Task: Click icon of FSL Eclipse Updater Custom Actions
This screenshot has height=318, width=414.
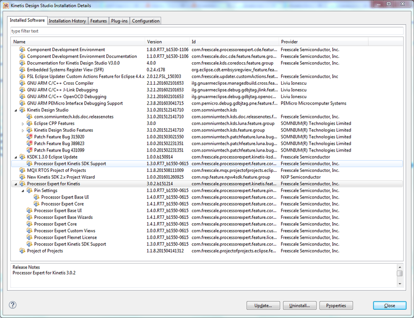Action: [22, 76]
